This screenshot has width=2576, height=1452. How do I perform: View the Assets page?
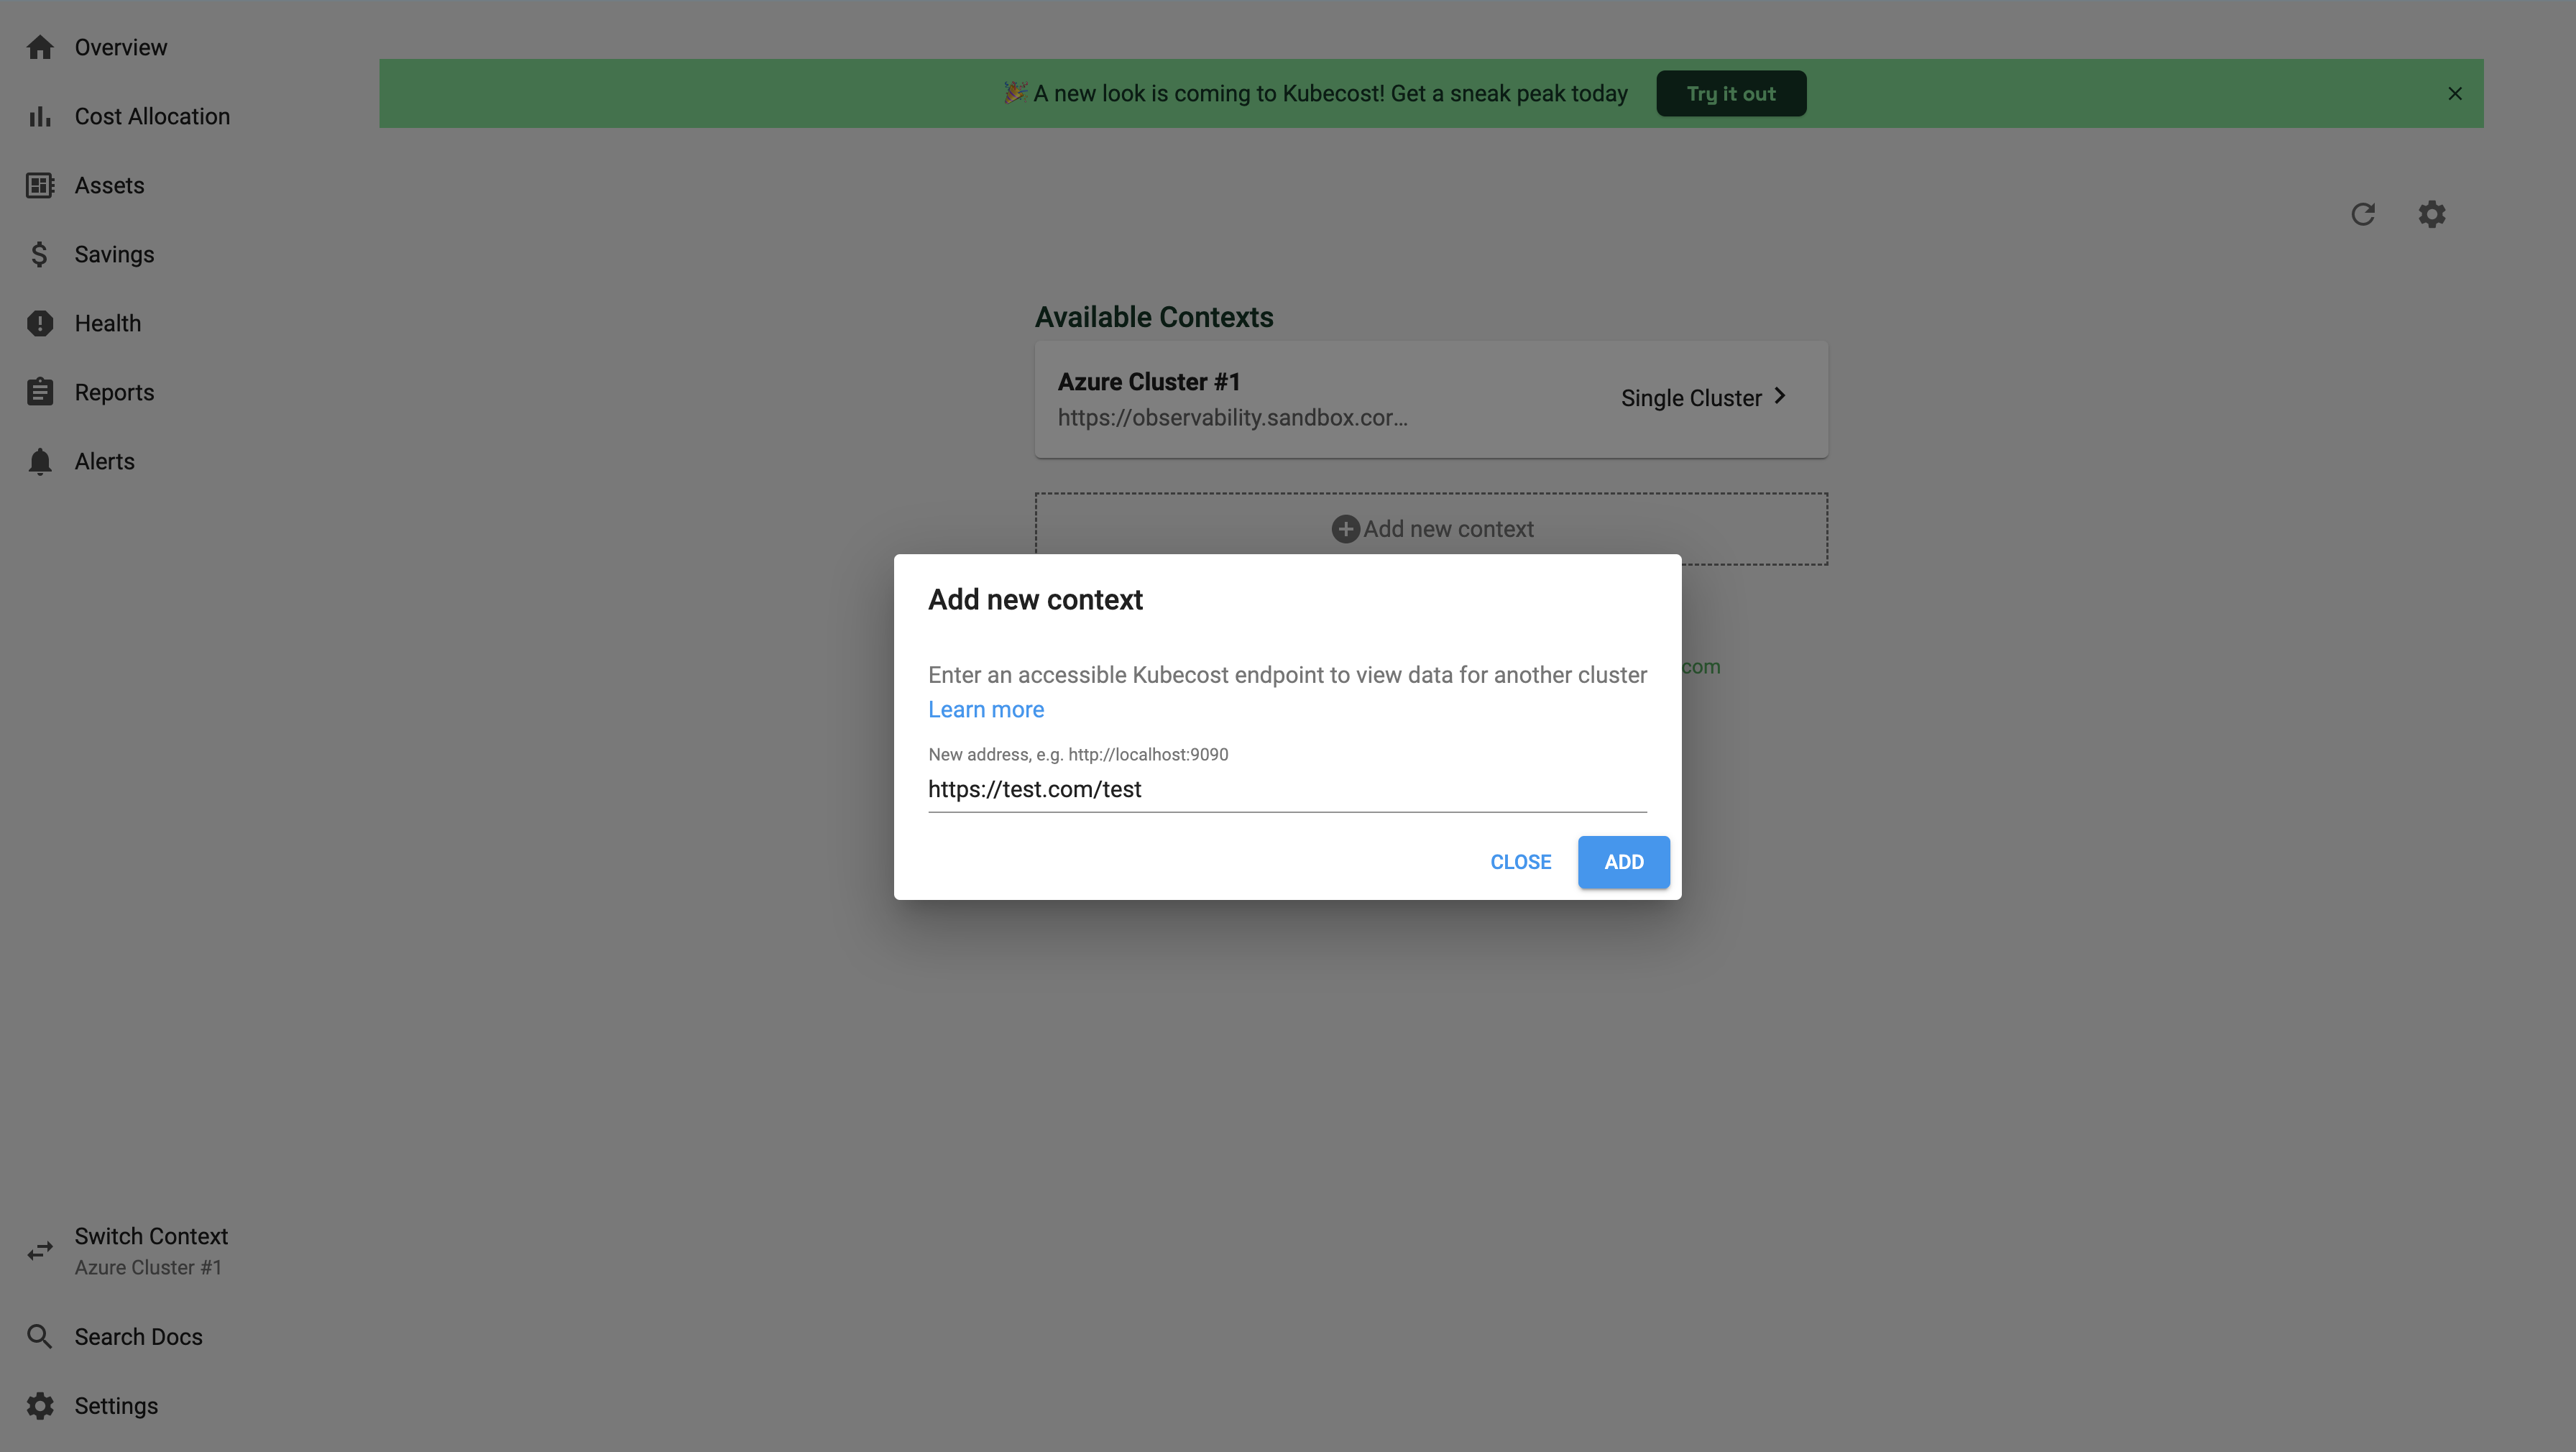tap(110, 185)
